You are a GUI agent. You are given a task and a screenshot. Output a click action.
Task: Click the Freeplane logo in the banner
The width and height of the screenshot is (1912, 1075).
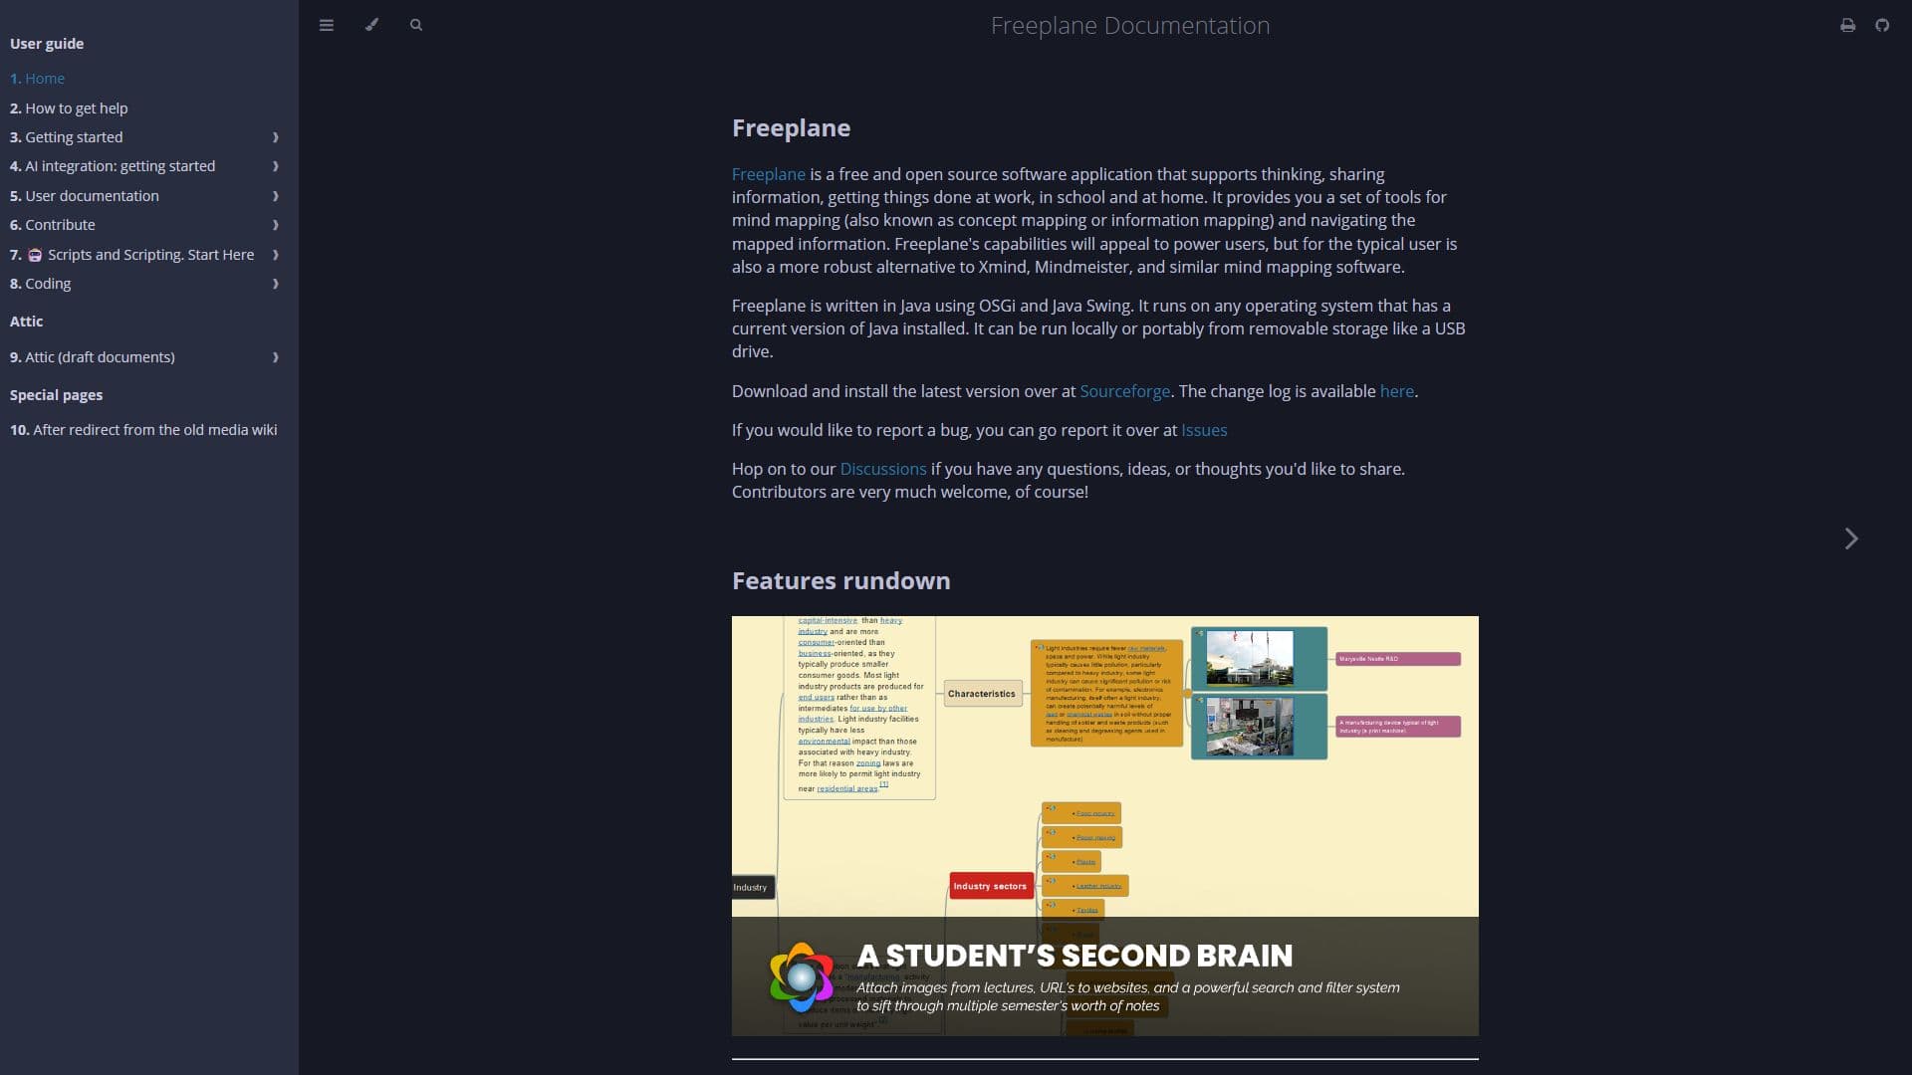coord(802,976)
